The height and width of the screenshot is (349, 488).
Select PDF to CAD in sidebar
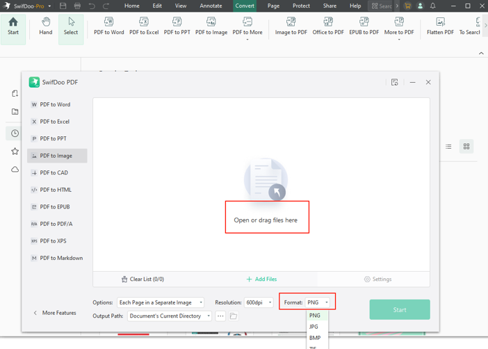(x=57, y=173)
